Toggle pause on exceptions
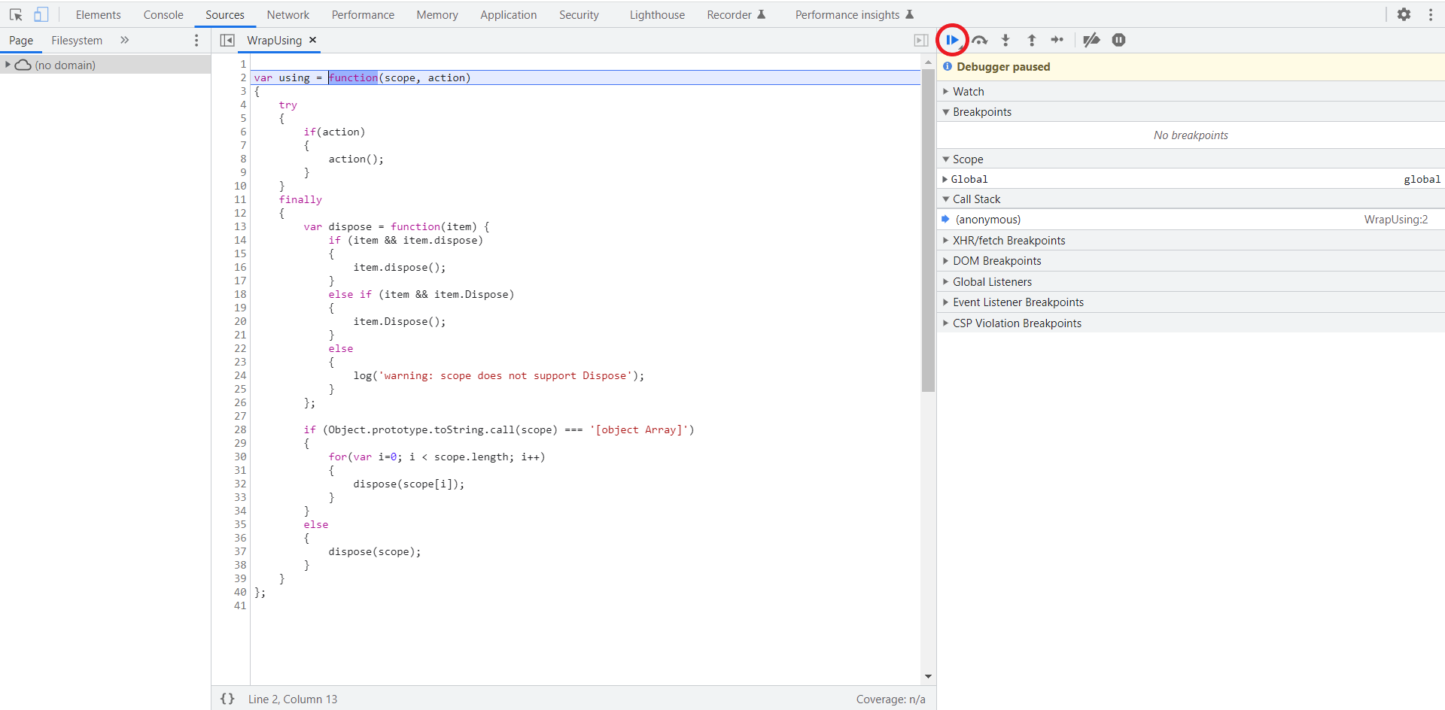 [x=1118, y=40]
